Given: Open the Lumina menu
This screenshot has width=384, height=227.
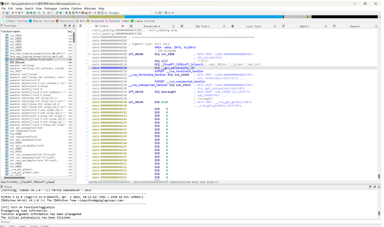Looking at the screenshot, I should tap(64, 8).
